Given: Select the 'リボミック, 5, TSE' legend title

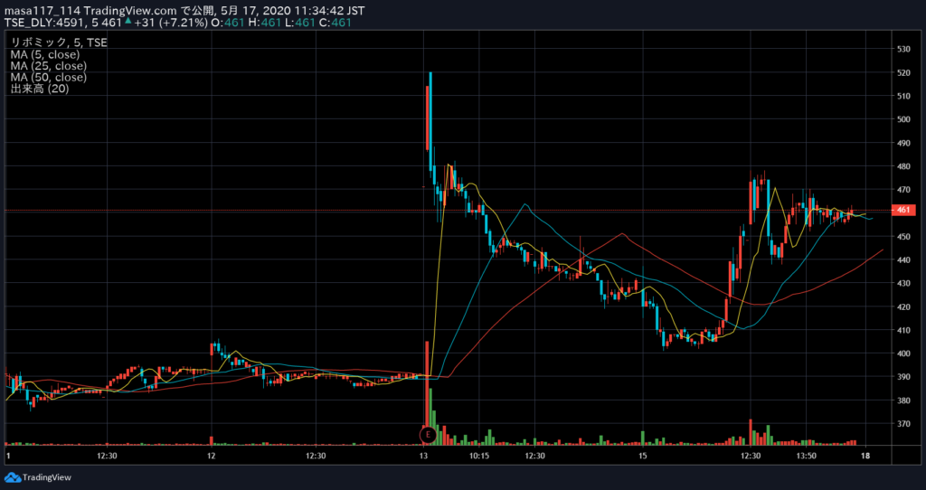Looking at the screenshot, I should [x=59, y=42].
